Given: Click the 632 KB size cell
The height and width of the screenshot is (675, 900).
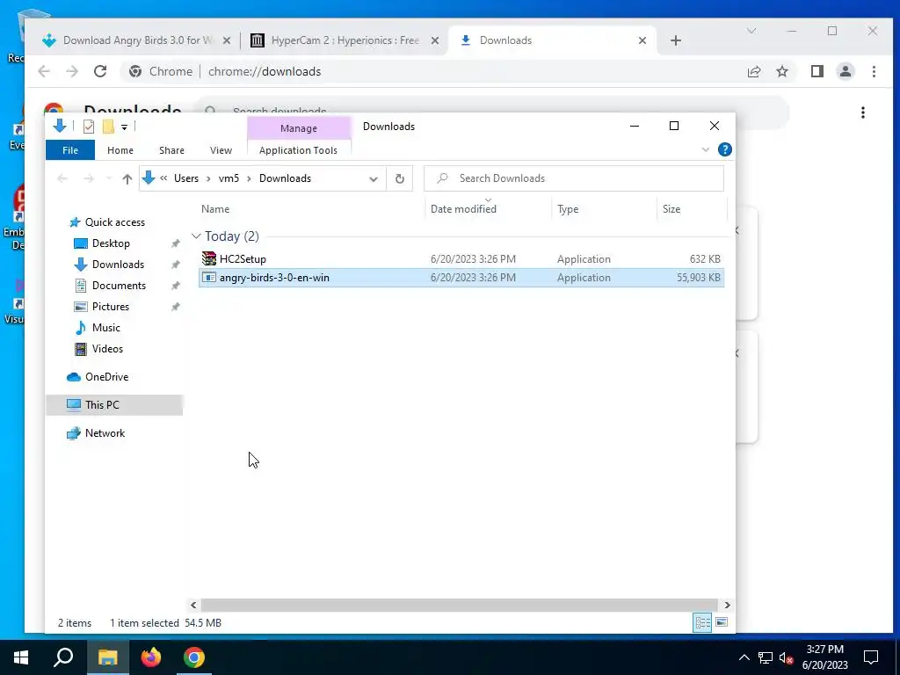Looking at the screenshot, I should tap(705, 259).
